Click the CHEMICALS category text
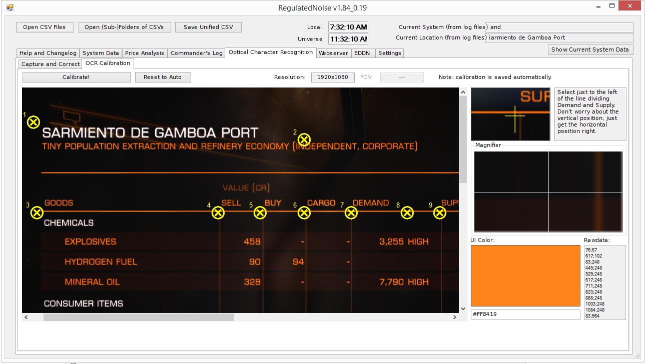Image resolution: width=646 pixels, height=364 pixels. click(69, 222)
